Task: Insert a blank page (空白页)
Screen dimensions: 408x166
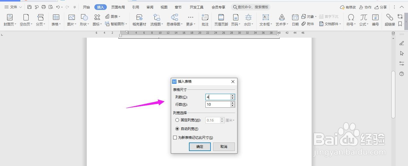Action: (x=26, y=20)
